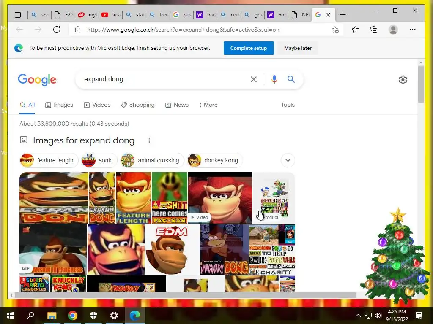Open the KNUCKLEY KONG thumbnail
The height and width of the screenshot is (324, 433).
coord(68,283)
